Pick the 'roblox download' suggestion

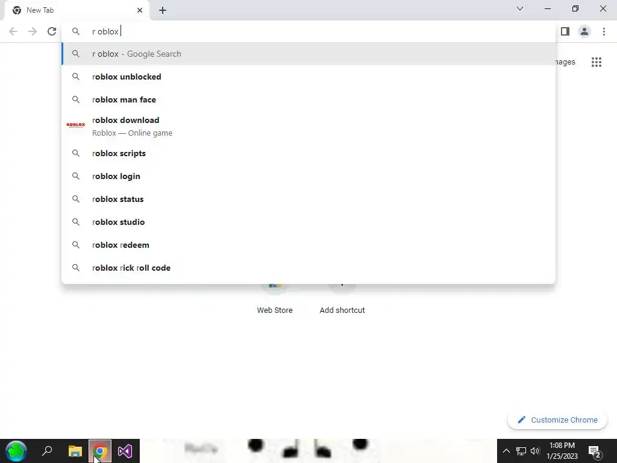pos(308,127)
